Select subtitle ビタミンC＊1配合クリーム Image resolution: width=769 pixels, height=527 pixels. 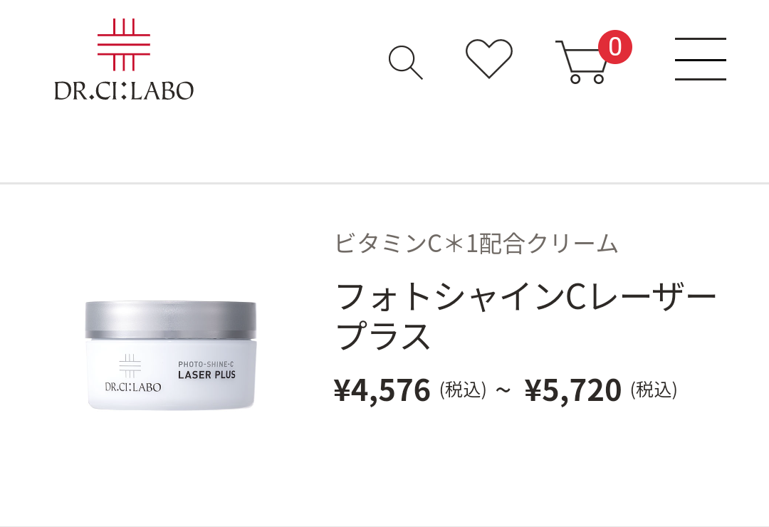[x=476, y=244]
